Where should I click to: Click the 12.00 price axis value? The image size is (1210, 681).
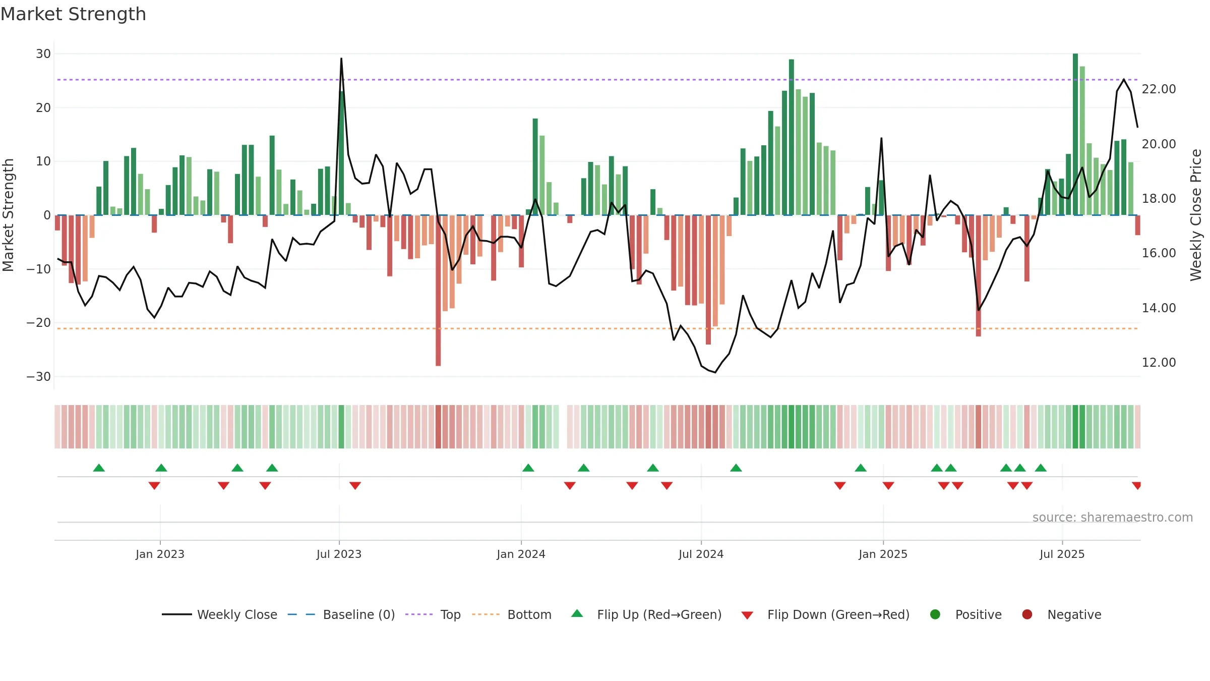point(1159,362)
